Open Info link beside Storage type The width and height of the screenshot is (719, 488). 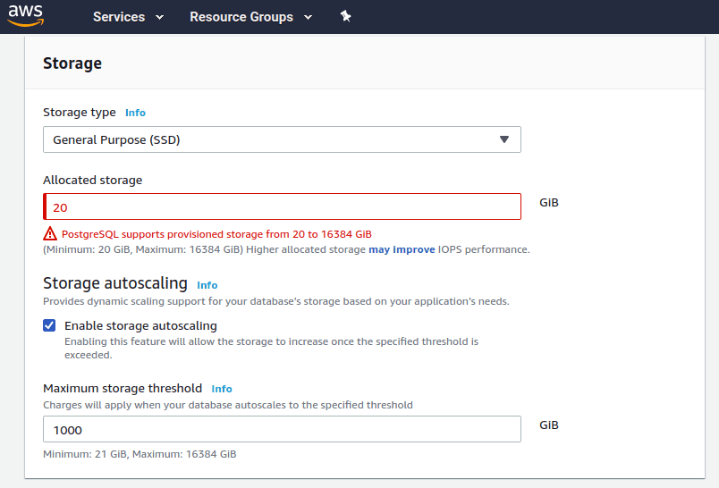pyautogui.click(x=135, y=113)
